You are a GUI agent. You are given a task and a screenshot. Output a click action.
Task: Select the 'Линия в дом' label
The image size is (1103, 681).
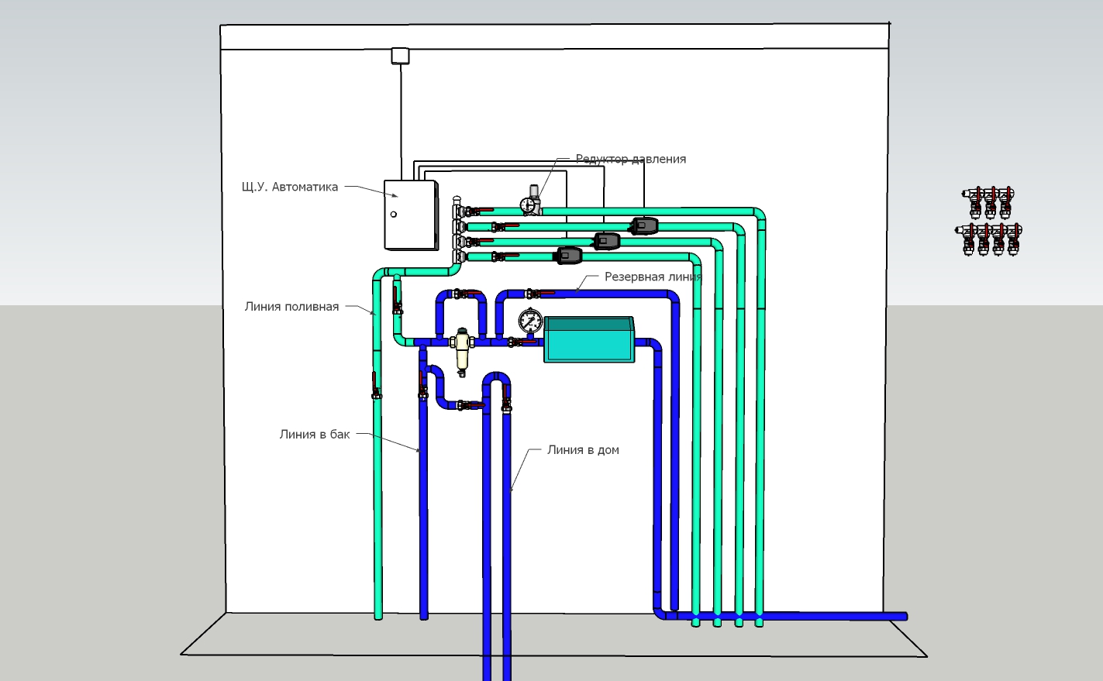583,449
